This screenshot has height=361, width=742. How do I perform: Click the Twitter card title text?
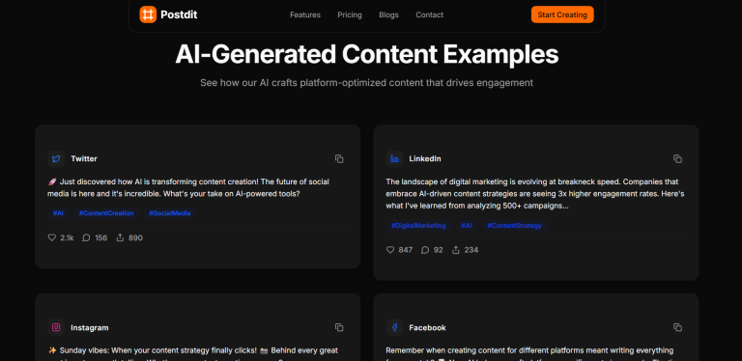tap(84, 158)
